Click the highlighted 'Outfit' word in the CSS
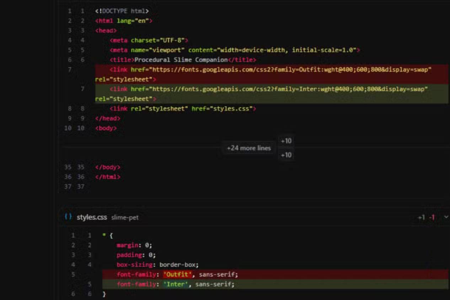The width and height of the screenshot is (450, 300). click(x=177, y=274)
